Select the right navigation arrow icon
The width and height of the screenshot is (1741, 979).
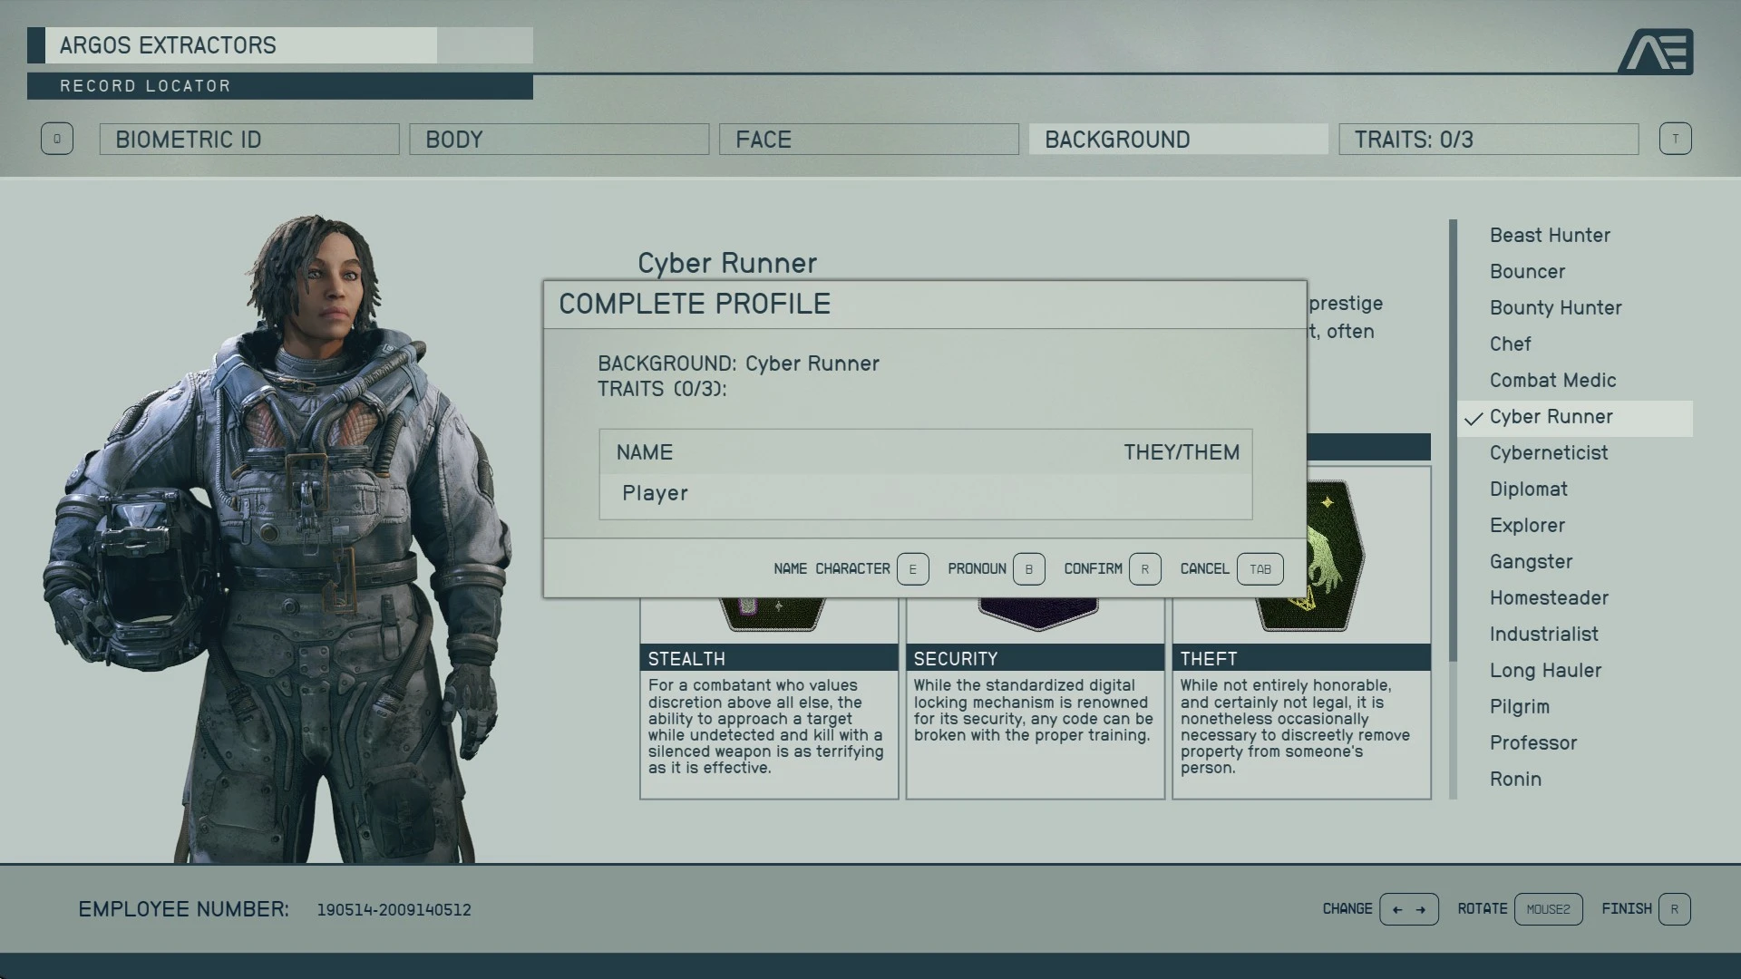[1421, 910]
